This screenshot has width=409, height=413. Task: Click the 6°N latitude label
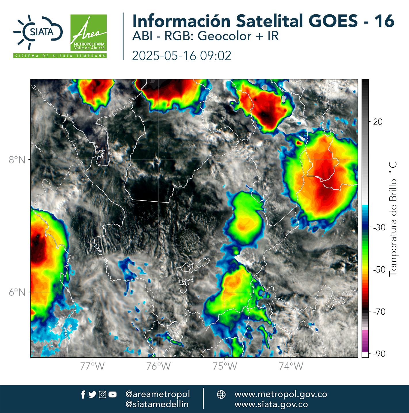(x=17, y=292)
